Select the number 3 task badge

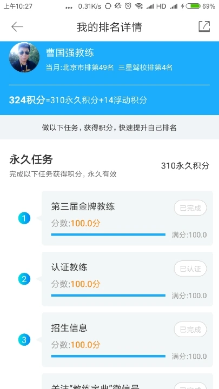click(24, 340)
